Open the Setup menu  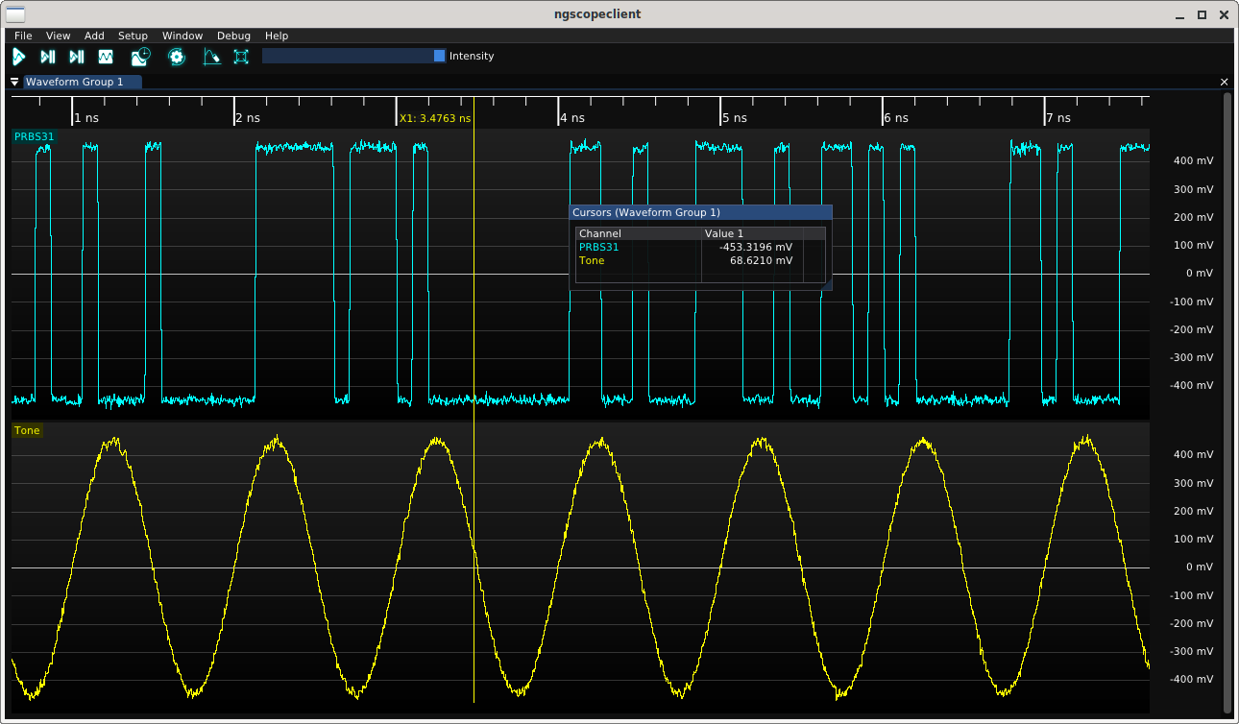tap(133, 36)
